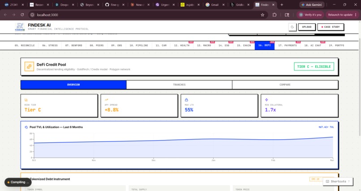
Task: Open the 11. CAM tab
Action: click(161, 46)
